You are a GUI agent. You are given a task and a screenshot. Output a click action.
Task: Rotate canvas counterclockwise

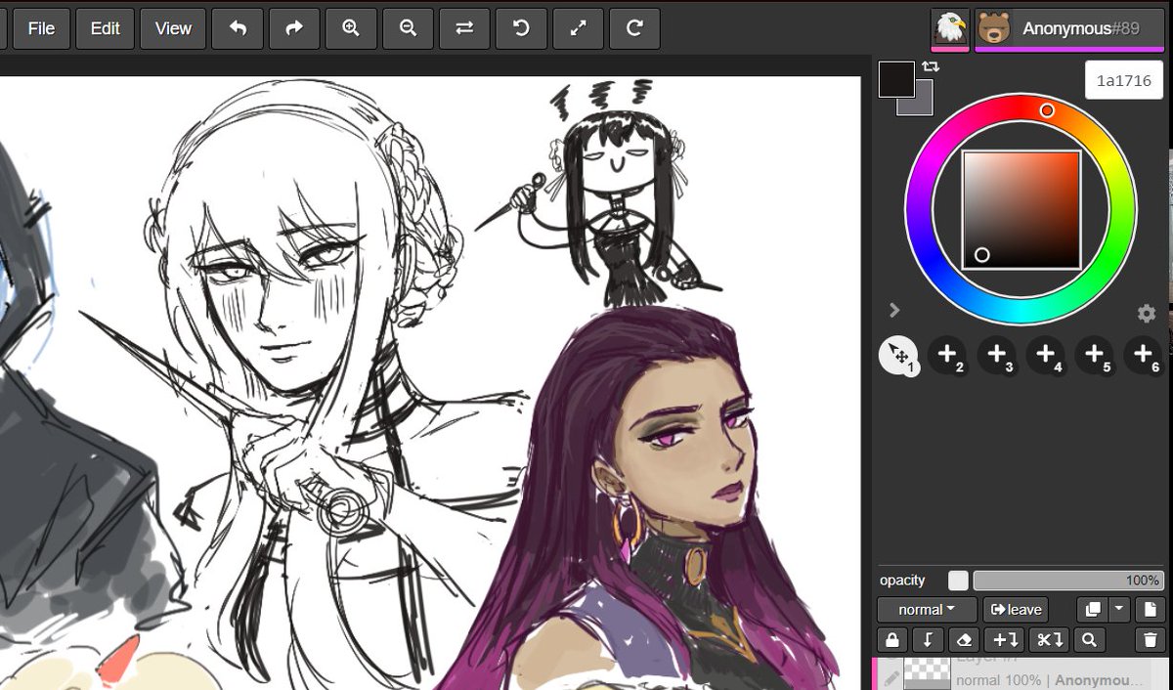click(x=521, y=28)
